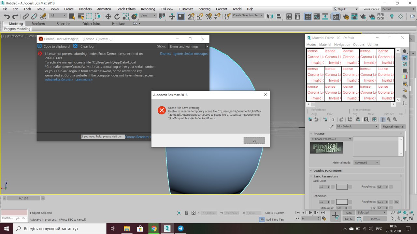The height and width of the screenshot is (234, 417).
Task: Click the 0 / 100 time slider
Action: click(x=23, y=198)
